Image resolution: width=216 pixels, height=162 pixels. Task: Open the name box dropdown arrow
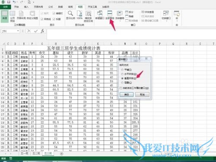coord(18,31)
